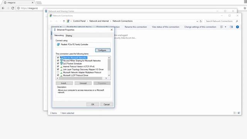Click the Network Connections window title icon
247x139 pixels.
tap(51, 15)
